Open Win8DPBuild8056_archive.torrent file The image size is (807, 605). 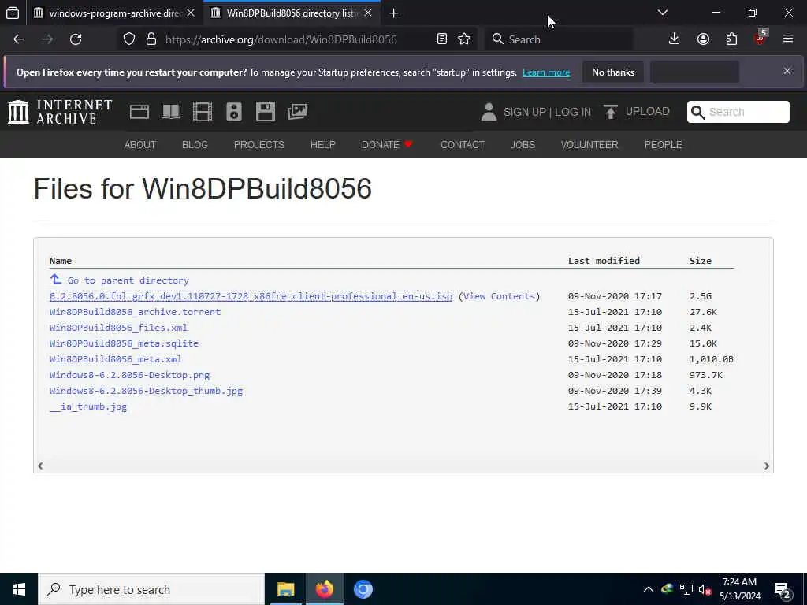pos(135,312)
